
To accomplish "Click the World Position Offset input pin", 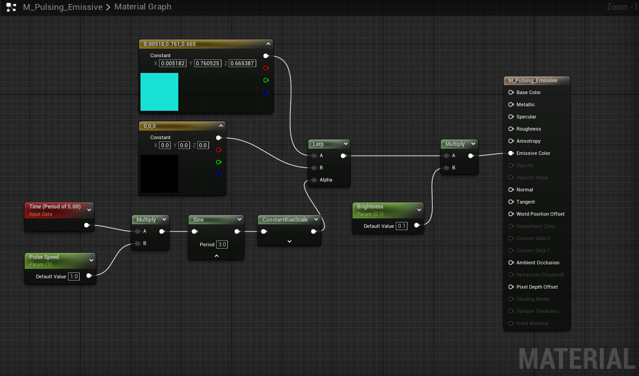I will coord(511,214).
